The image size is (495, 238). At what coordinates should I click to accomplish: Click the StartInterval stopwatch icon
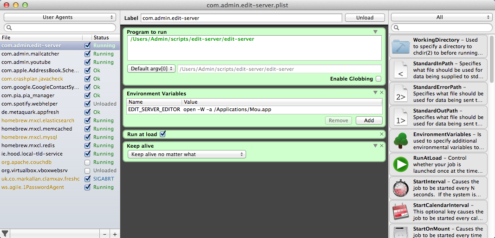(x=401, y=188)
